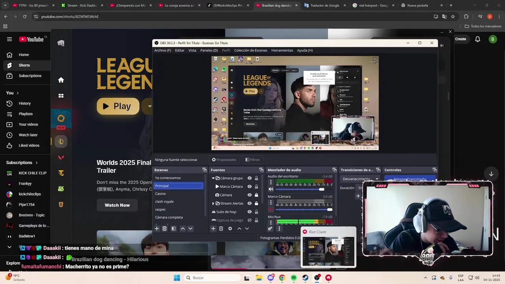This screenshot has width=505, height=284.
Task: Click Riot Client home icon in sidebar
Action: pos(61,80)
